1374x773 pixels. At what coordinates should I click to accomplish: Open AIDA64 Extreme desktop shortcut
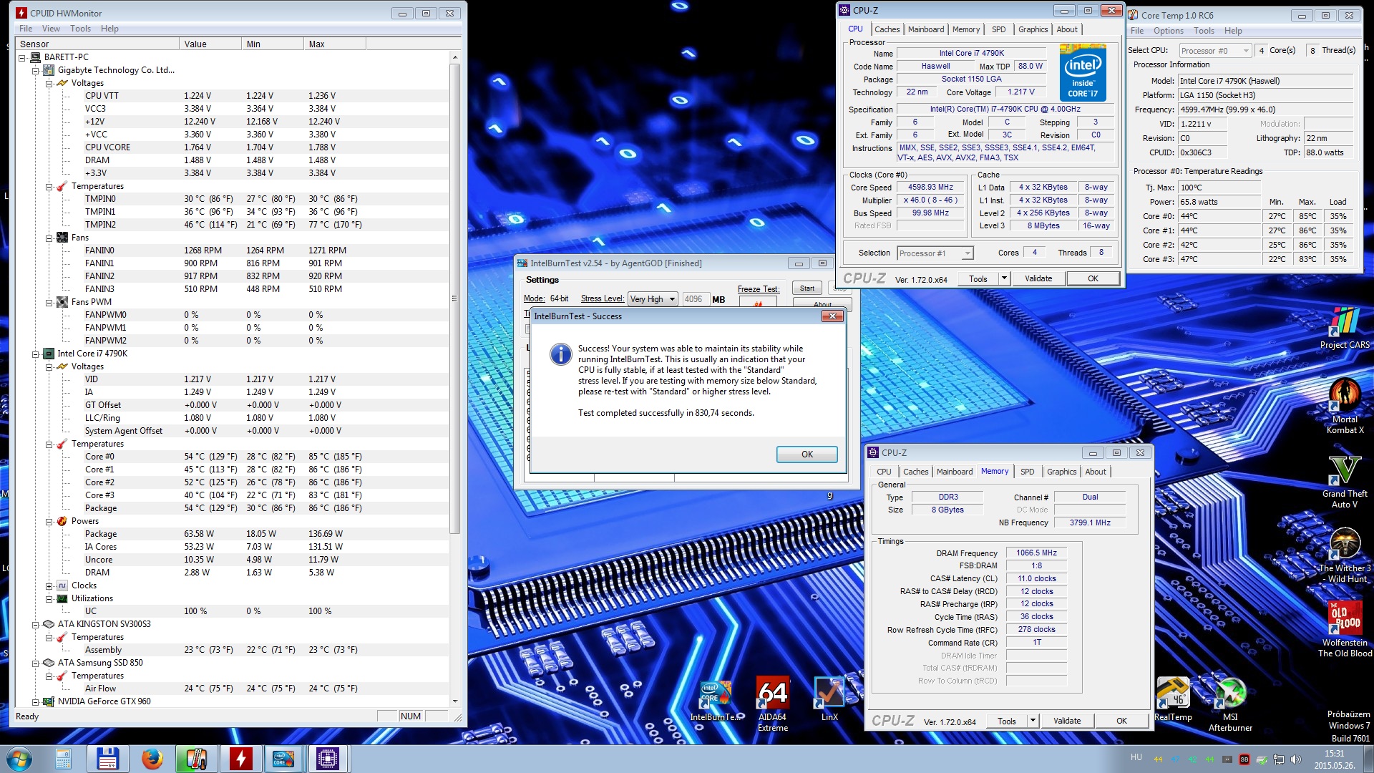772,704
